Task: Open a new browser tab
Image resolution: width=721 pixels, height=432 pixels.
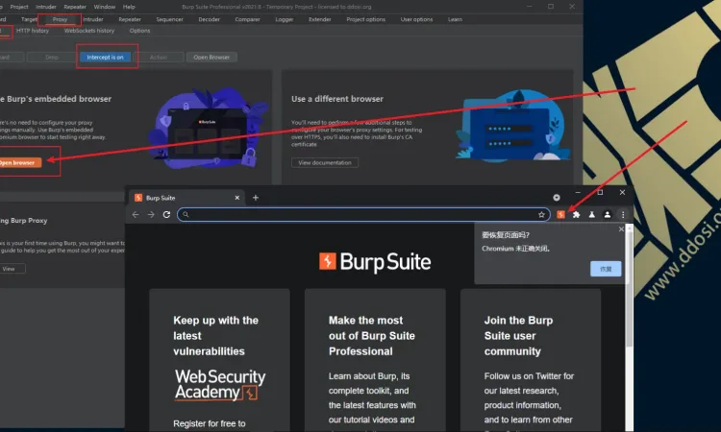Action: 256,198
